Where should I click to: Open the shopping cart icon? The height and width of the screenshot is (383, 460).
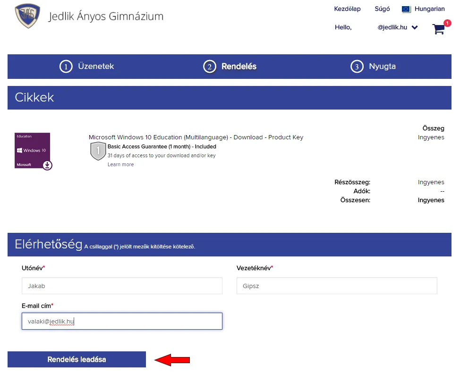pyautogui.click(x=438, y=29)
